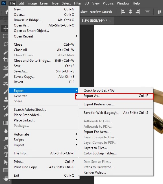Expand the Export submenu

(44, 90)
